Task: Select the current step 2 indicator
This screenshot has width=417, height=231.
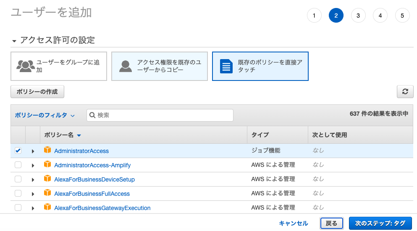Action: tap(336, 16)
